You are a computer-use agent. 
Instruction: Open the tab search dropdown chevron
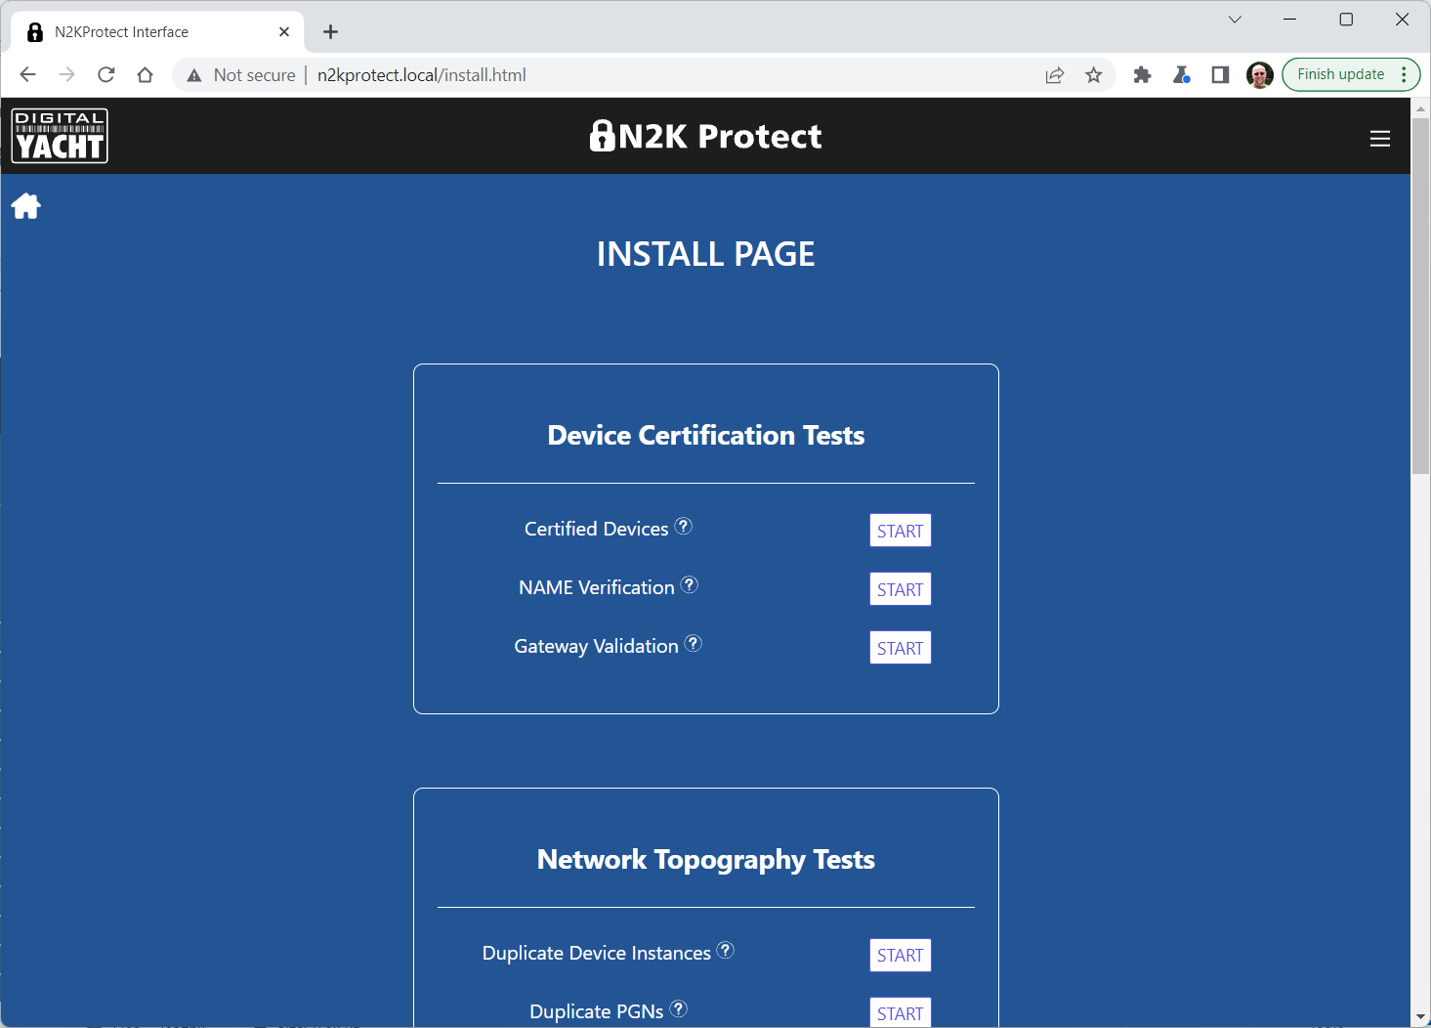tap(1235, 20)
